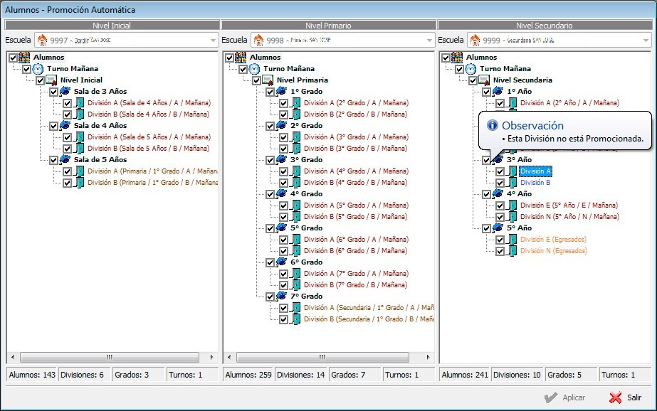Image resolution: width=657 pixels, height=411 pixels.
Task: Click the graduation cap icon for 5° Año
Action: (498, 228)
